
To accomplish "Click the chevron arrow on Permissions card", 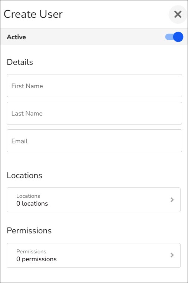I will click(x=172, y=255).
